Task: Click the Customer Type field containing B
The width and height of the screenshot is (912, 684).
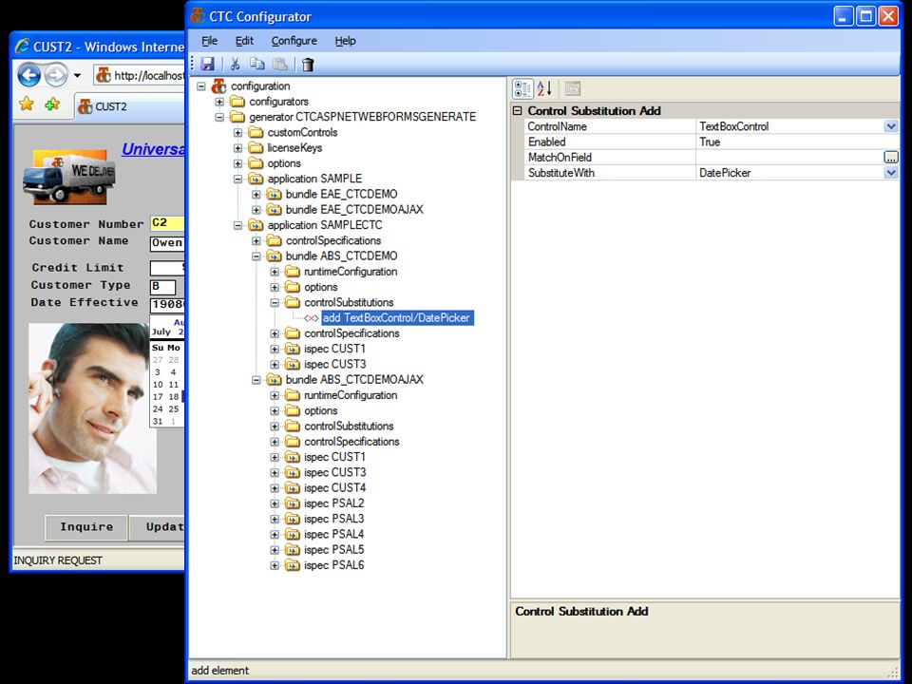Action: 162,287
